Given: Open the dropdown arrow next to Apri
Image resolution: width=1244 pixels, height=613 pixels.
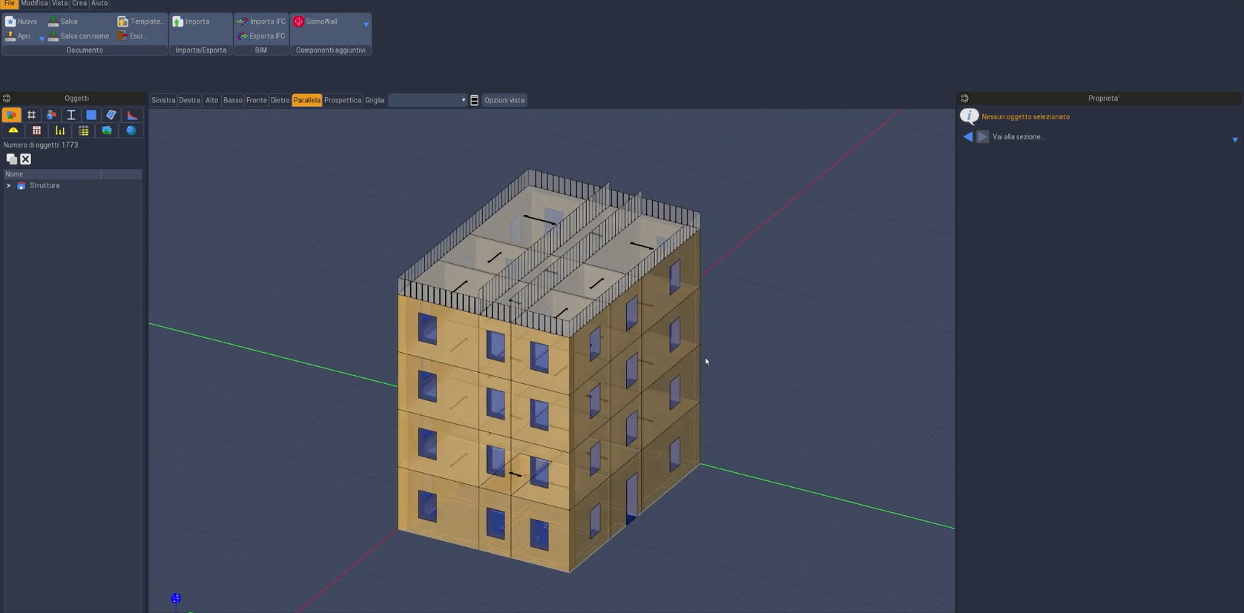Looking at the screenshot, I should click(x=42, y=39).
